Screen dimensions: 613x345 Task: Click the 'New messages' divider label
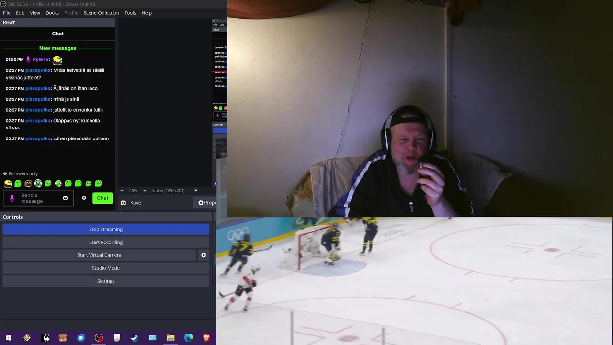coord(57,48)
